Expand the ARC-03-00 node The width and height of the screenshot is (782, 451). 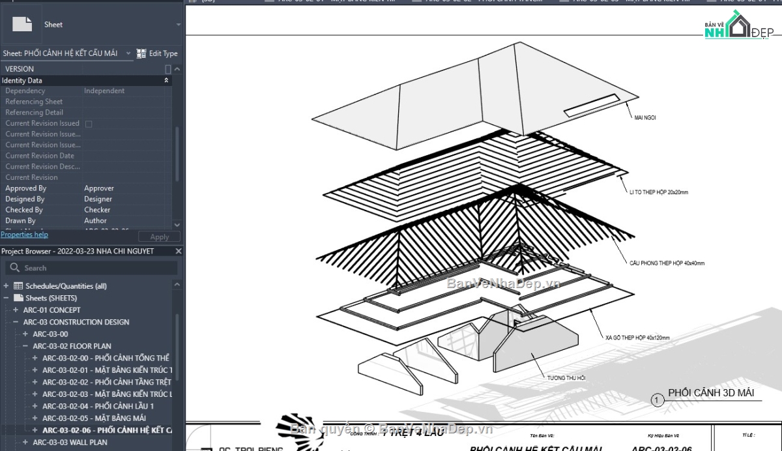(25, 334)
